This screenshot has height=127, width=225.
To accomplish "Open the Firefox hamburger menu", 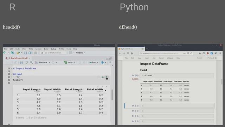I will point(220,53).
